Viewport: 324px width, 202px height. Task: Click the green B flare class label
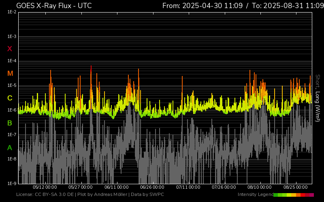pyautogui.click(x=10, y=123)
